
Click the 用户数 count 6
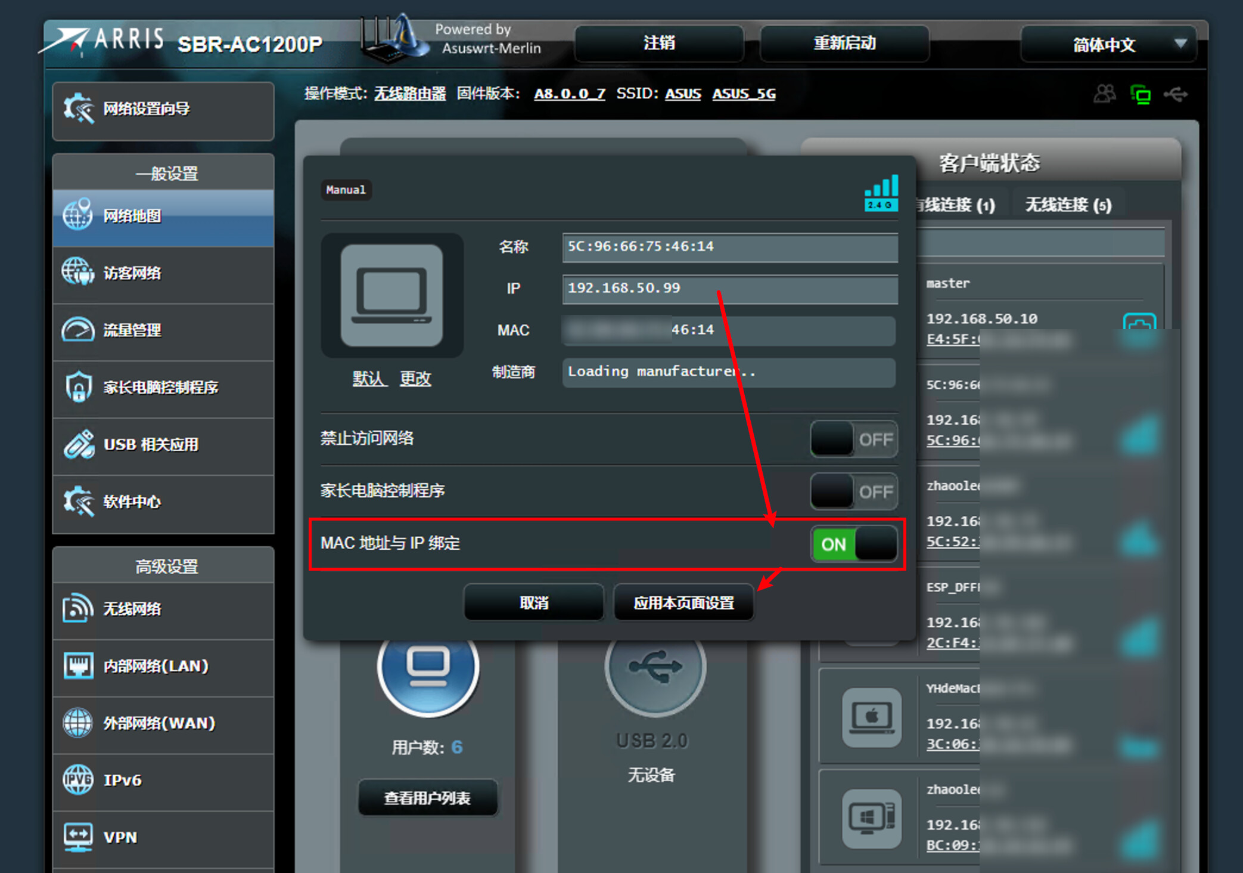point(457,747)
